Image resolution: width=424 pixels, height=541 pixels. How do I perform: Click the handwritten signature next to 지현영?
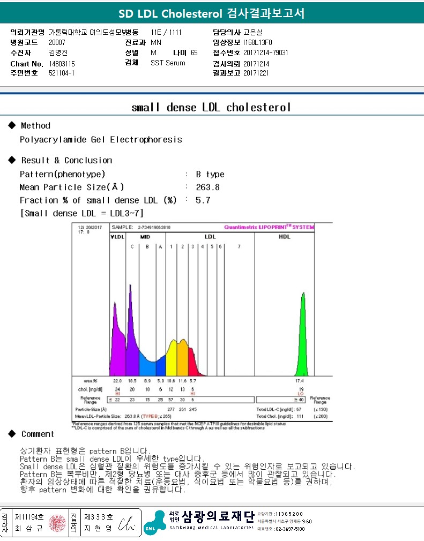pyautogui.click(x=126, y=524)
